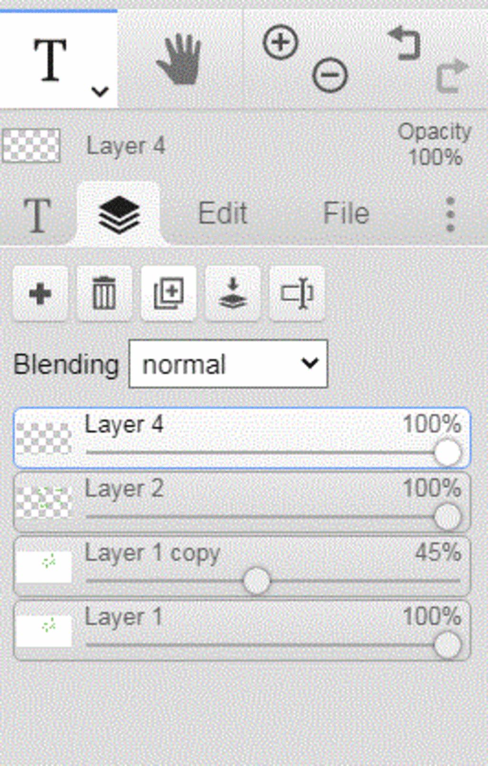Select the Layer 2 row

point(242,502)
